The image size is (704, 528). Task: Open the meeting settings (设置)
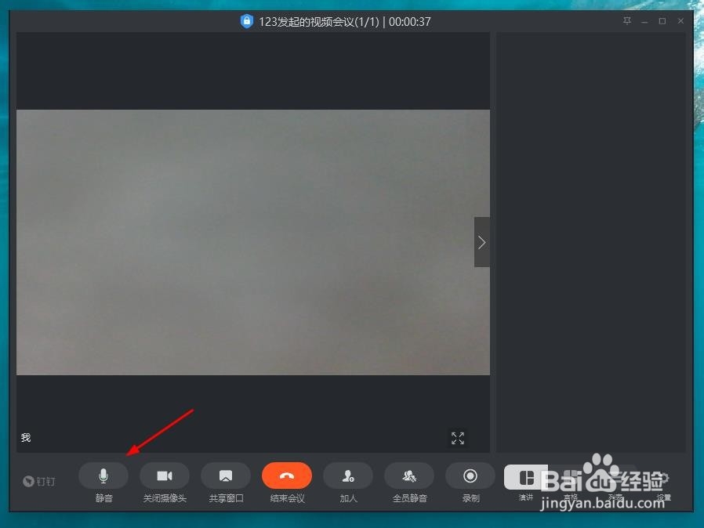663,476
